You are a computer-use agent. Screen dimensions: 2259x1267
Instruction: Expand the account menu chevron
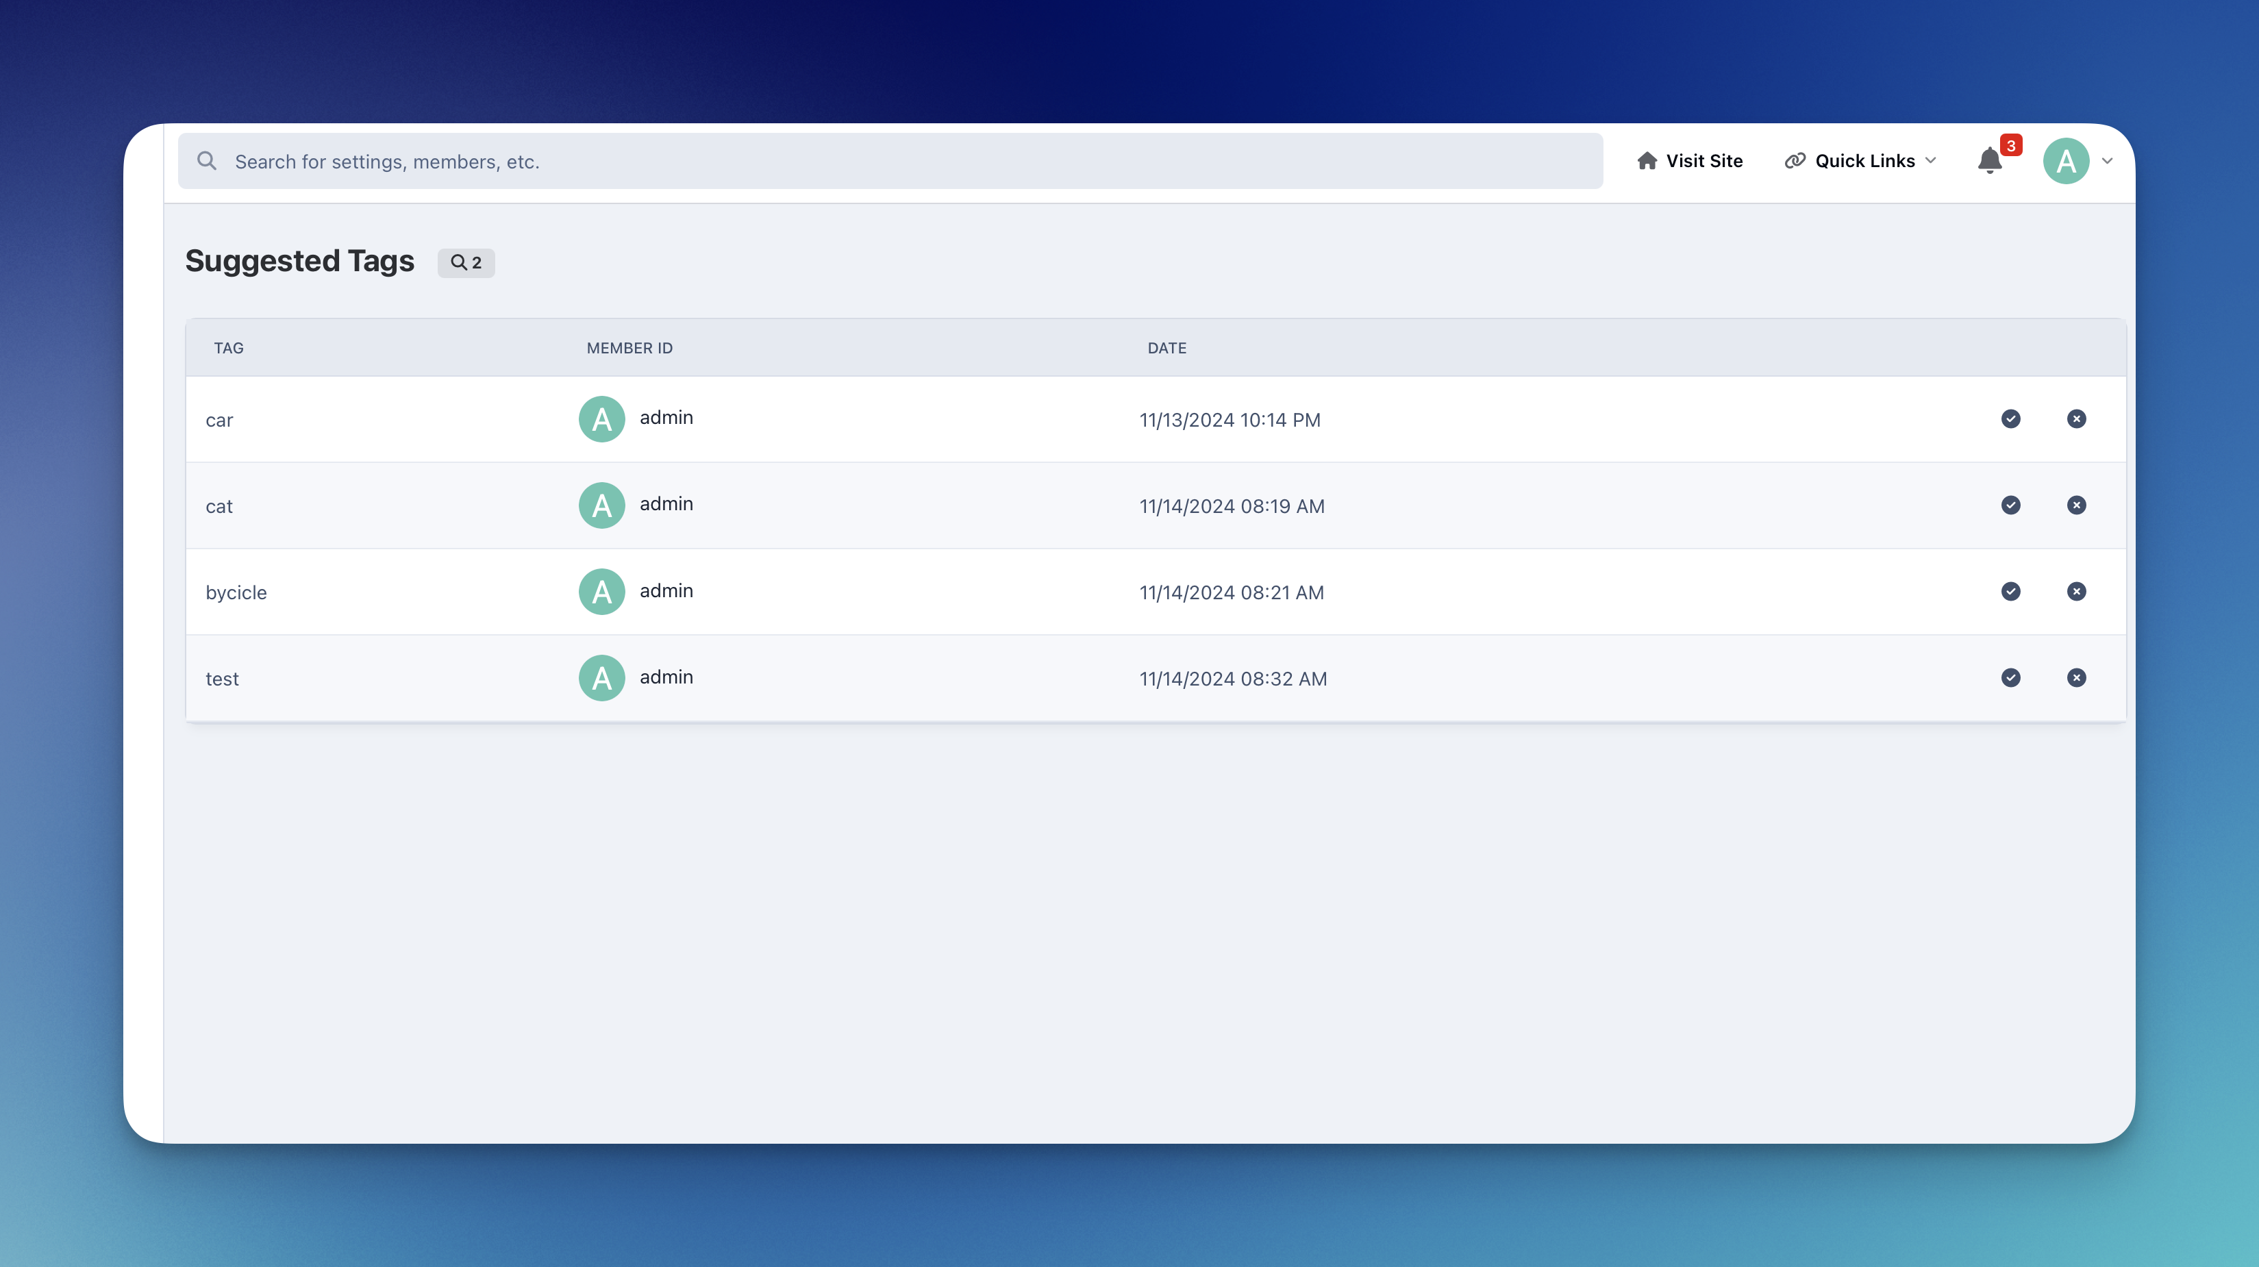pos(2108,162)
